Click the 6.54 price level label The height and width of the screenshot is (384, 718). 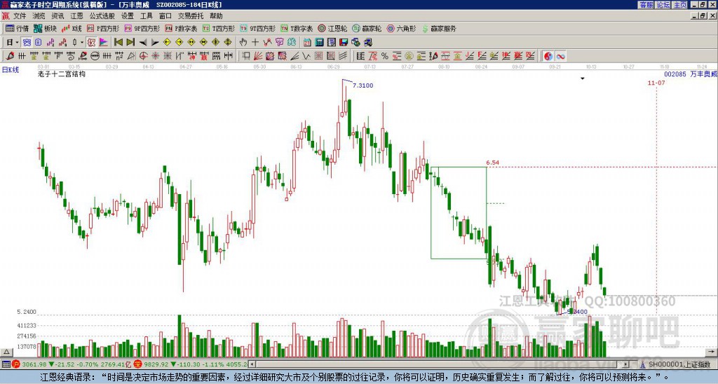493,163
